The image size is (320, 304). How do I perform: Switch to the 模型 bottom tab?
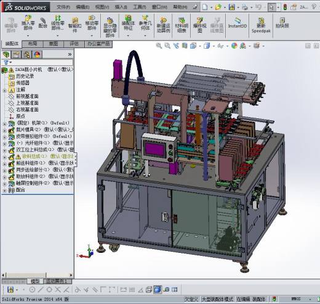coord(35,281)
